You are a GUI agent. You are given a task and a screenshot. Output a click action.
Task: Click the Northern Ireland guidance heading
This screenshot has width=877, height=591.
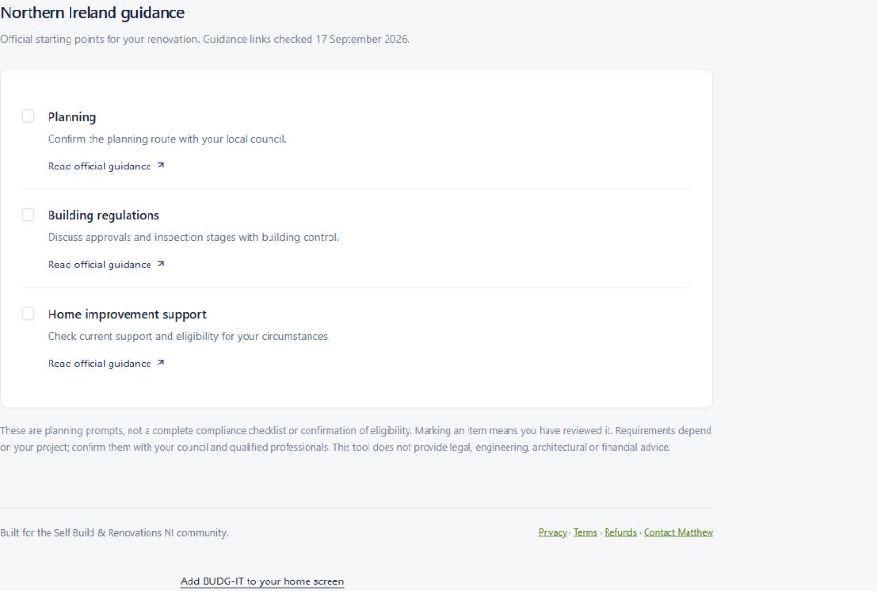click(92, 12)
